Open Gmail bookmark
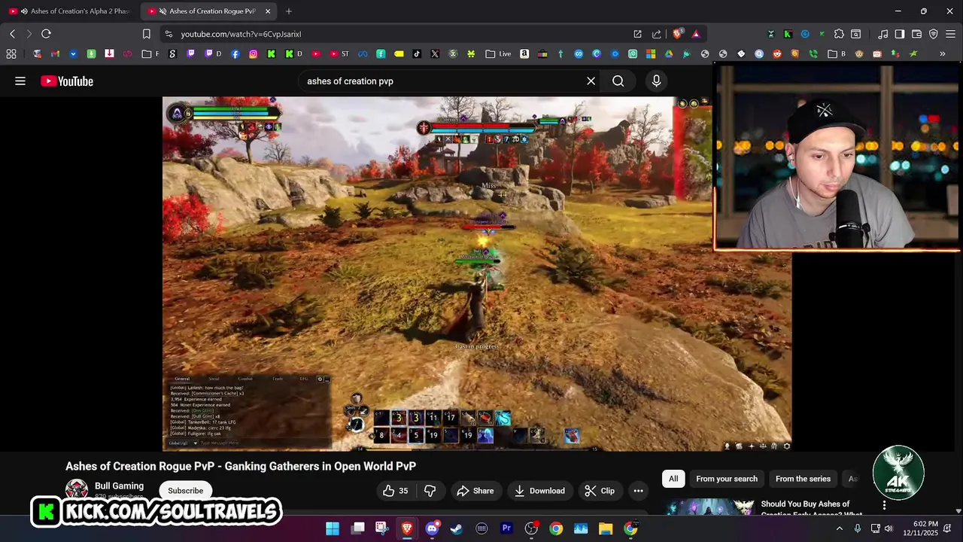Image resolution: width=963 pixels, height=542 pixels. [55, 54]
